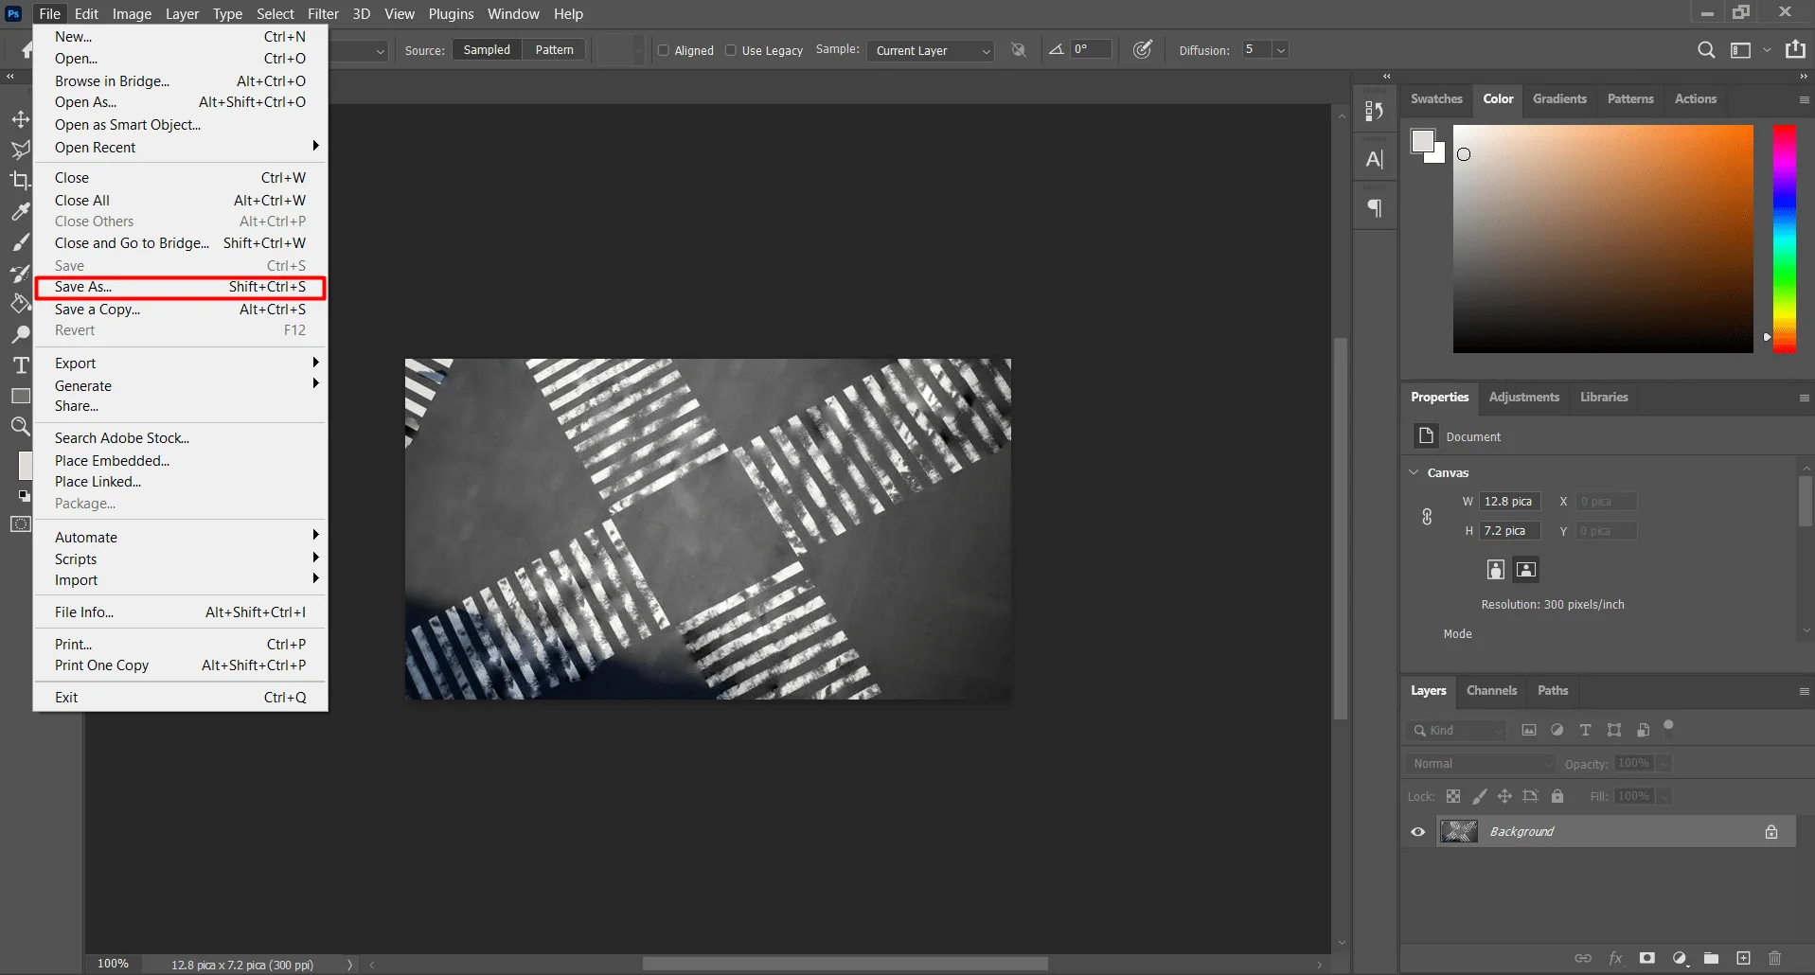Choose Save As... from the File menu

(180, 287)
